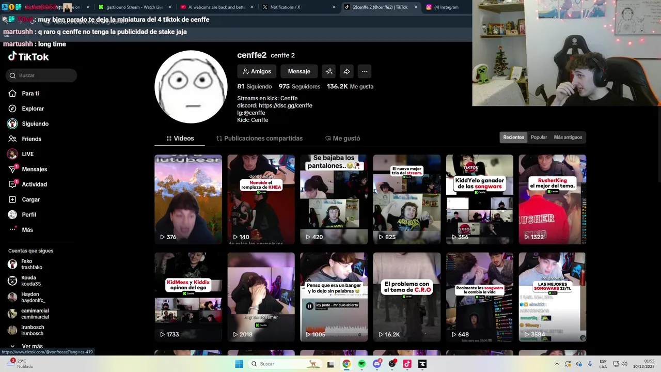Screen dimensions: 661x372
Task: Open Chrome from the taskbar
Action: coord(347,364)
